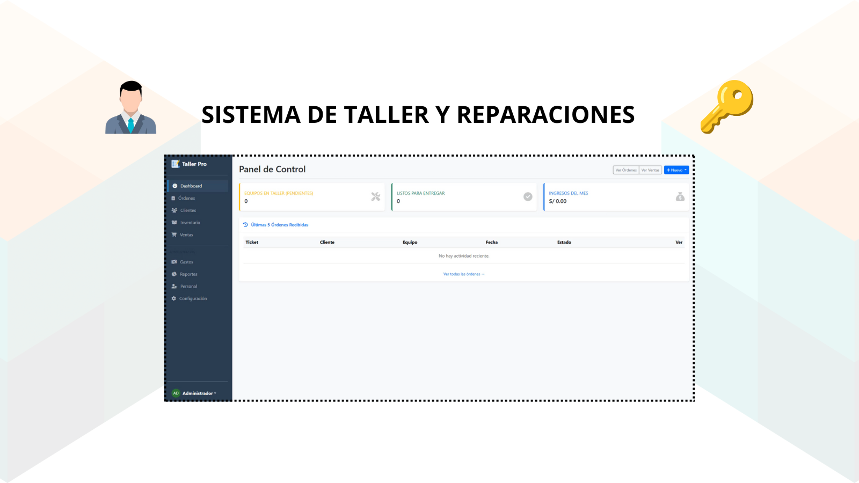Click the Ver Ventas button
The width and height of the screenshot is (859, 483).
(x=650, y=170)
